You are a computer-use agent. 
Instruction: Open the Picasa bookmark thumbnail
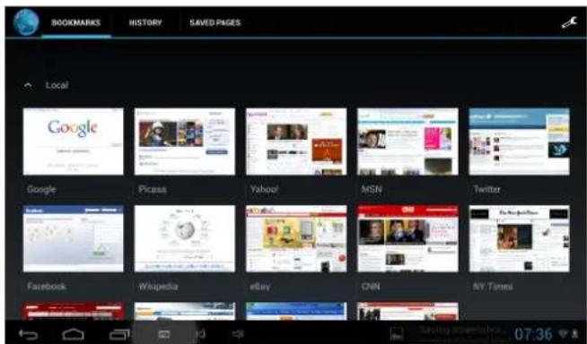coord(185,142)
